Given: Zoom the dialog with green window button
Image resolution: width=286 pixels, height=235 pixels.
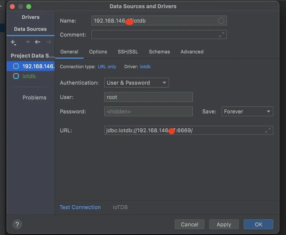Looking at the screenshot, I should coord(29,6).
